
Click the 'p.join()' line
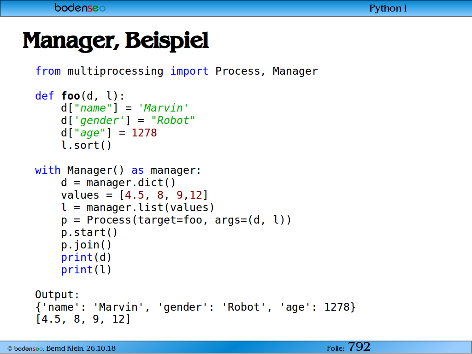[86, 245]
